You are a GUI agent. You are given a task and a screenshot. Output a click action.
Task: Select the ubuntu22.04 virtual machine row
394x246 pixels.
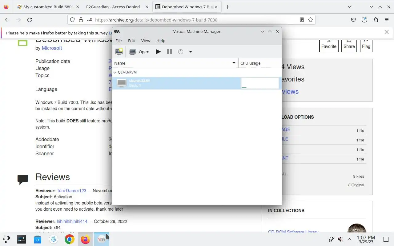(197, 83)
